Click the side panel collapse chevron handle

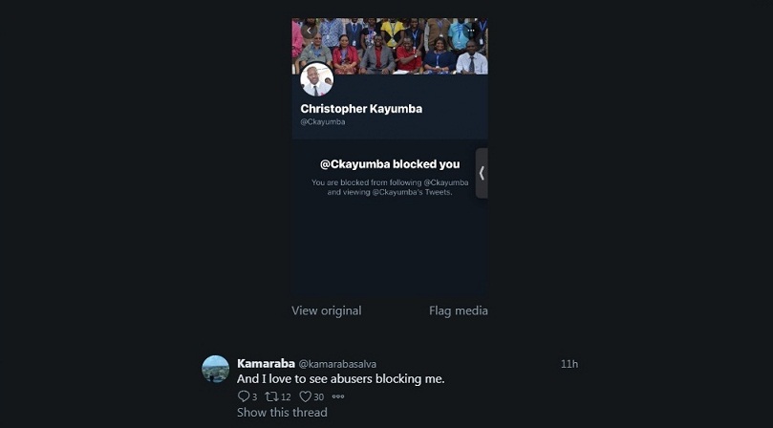click(x=482, y=173)
